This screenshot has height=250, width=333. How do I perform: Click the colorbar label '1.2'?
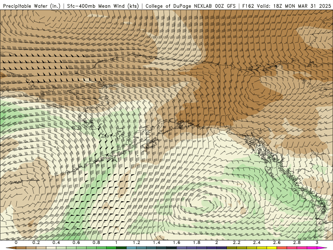tap(137, 242)
